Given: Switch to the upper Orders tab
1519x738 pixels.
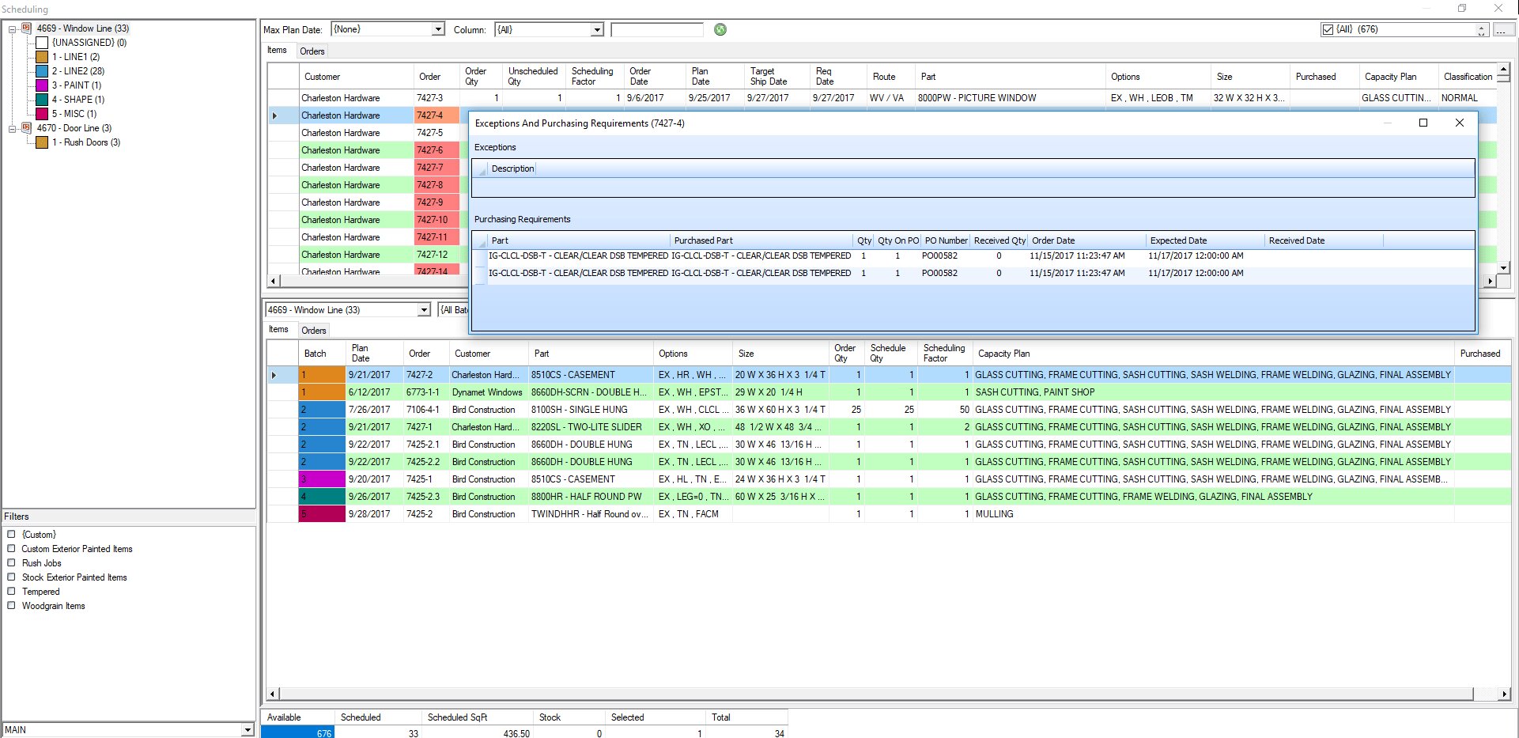Looking at the screenshot, I should click(312, 51).
